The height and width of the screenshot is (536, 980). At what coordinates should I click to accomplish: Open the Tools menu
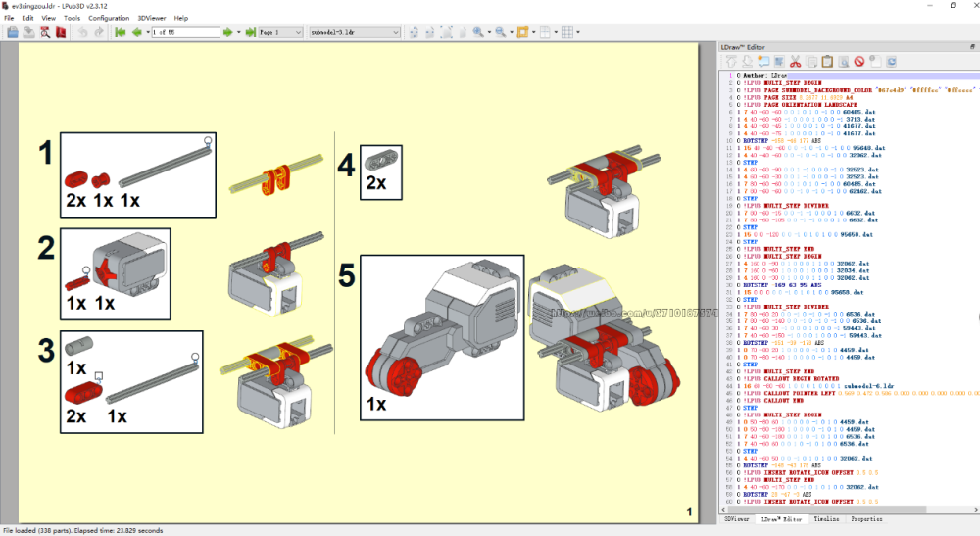[72, 18]
